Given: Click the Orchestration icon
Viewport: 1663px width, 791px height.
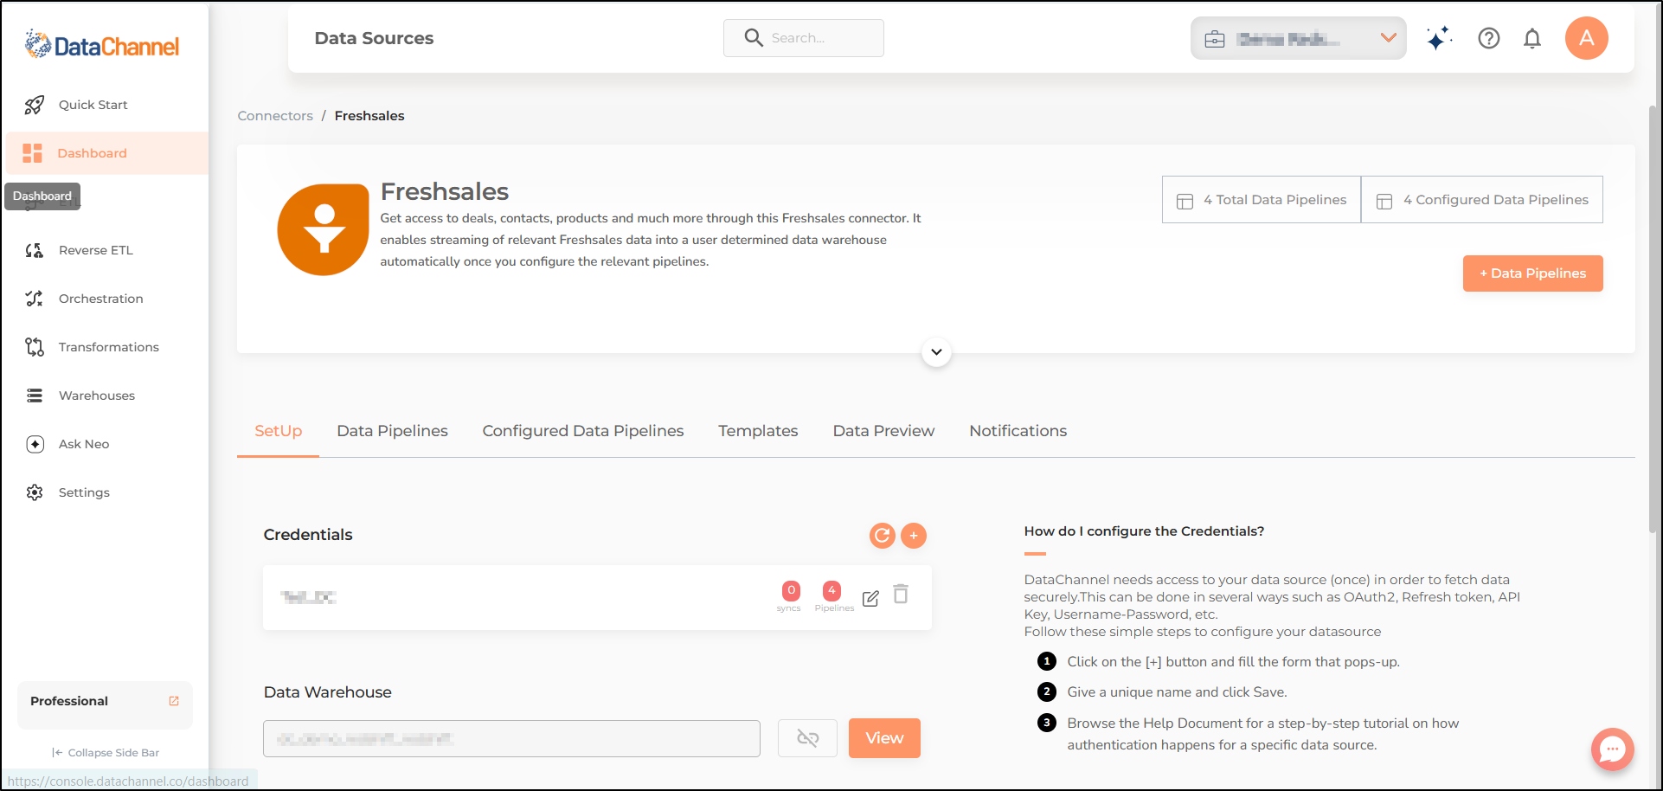Looking at the screenshot, I should (35, 299).
